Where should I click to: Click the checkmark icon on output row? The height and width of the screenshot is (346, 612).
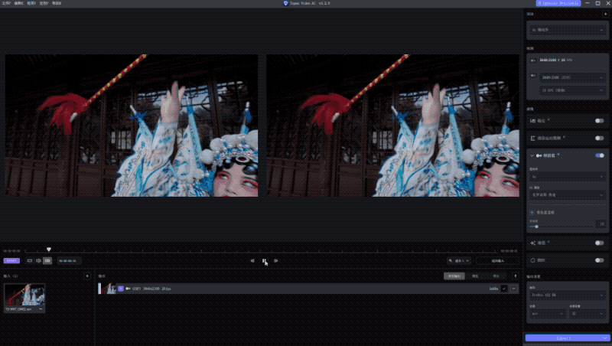tap(504, 289)
